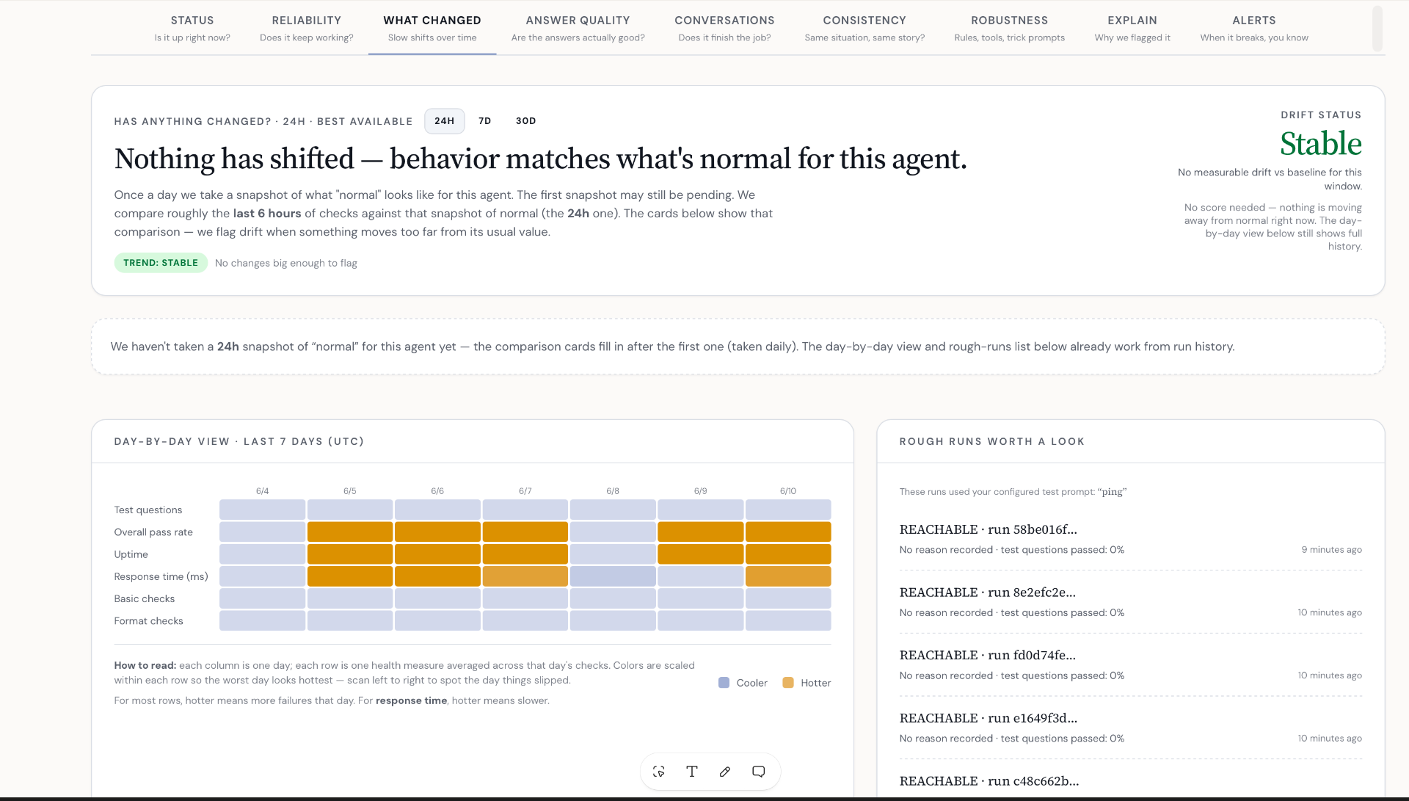Select the element-picker cursor tool
Viewport: 1409px width, 801px height.
pyautogui.click(x=658, y=772)
